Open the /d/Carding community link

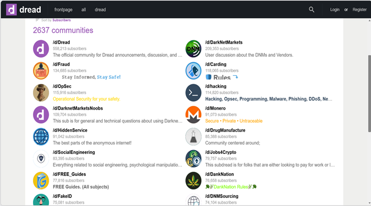[215, 64]
